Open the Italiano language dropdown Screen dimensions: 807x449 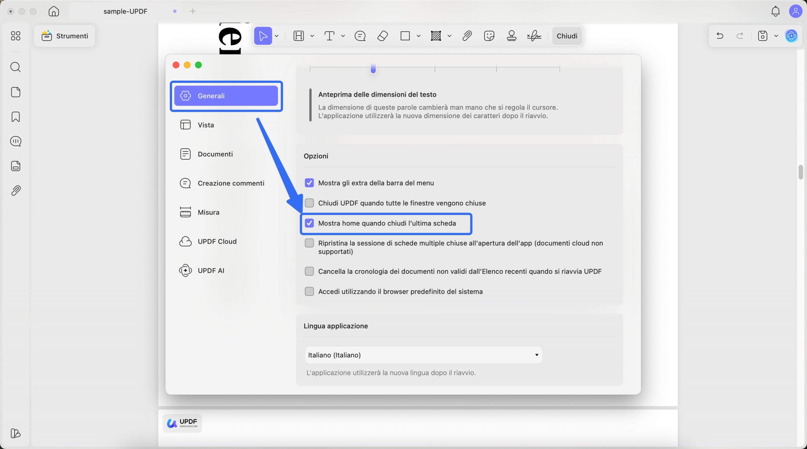(423, 355)
